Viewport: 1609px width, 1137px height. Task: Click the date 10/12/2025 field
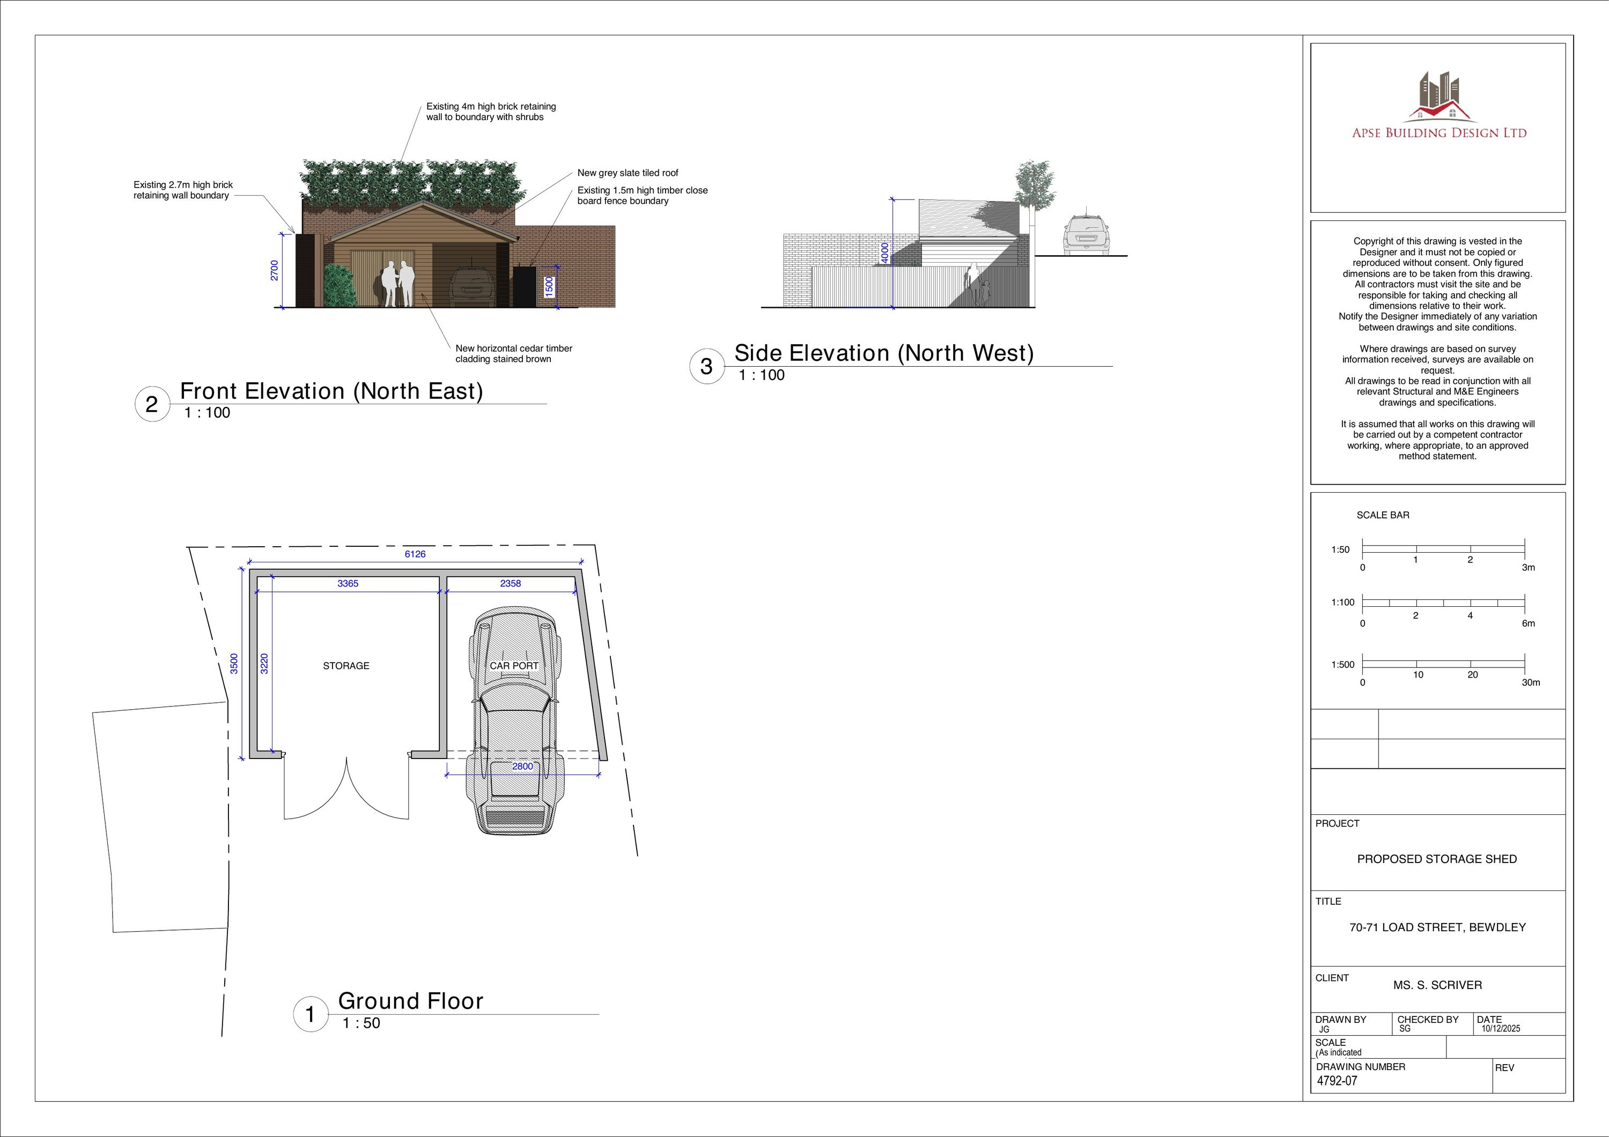(1501, 1029)
